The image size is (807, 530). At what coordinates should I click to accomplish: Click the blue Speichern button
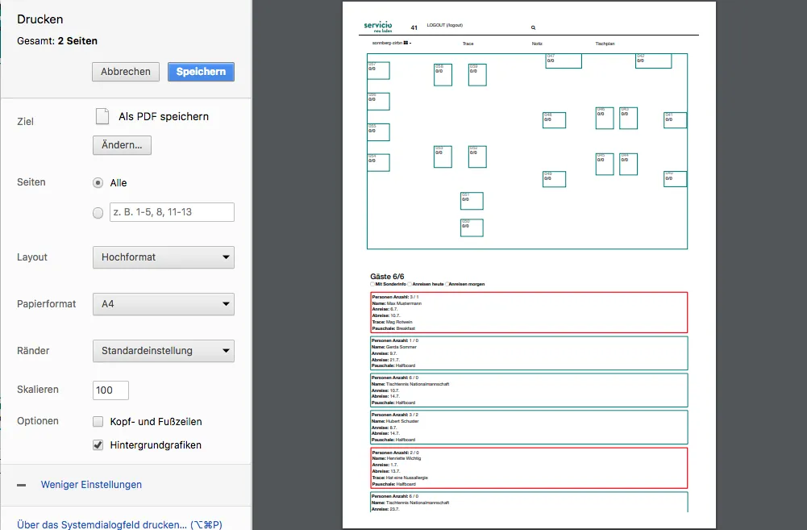(x=201, y=72)
